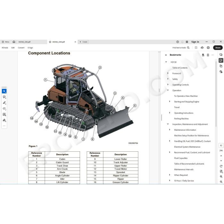The image size is (224, 224).
Task: Click the Share button
Action: tap(218, 48)
